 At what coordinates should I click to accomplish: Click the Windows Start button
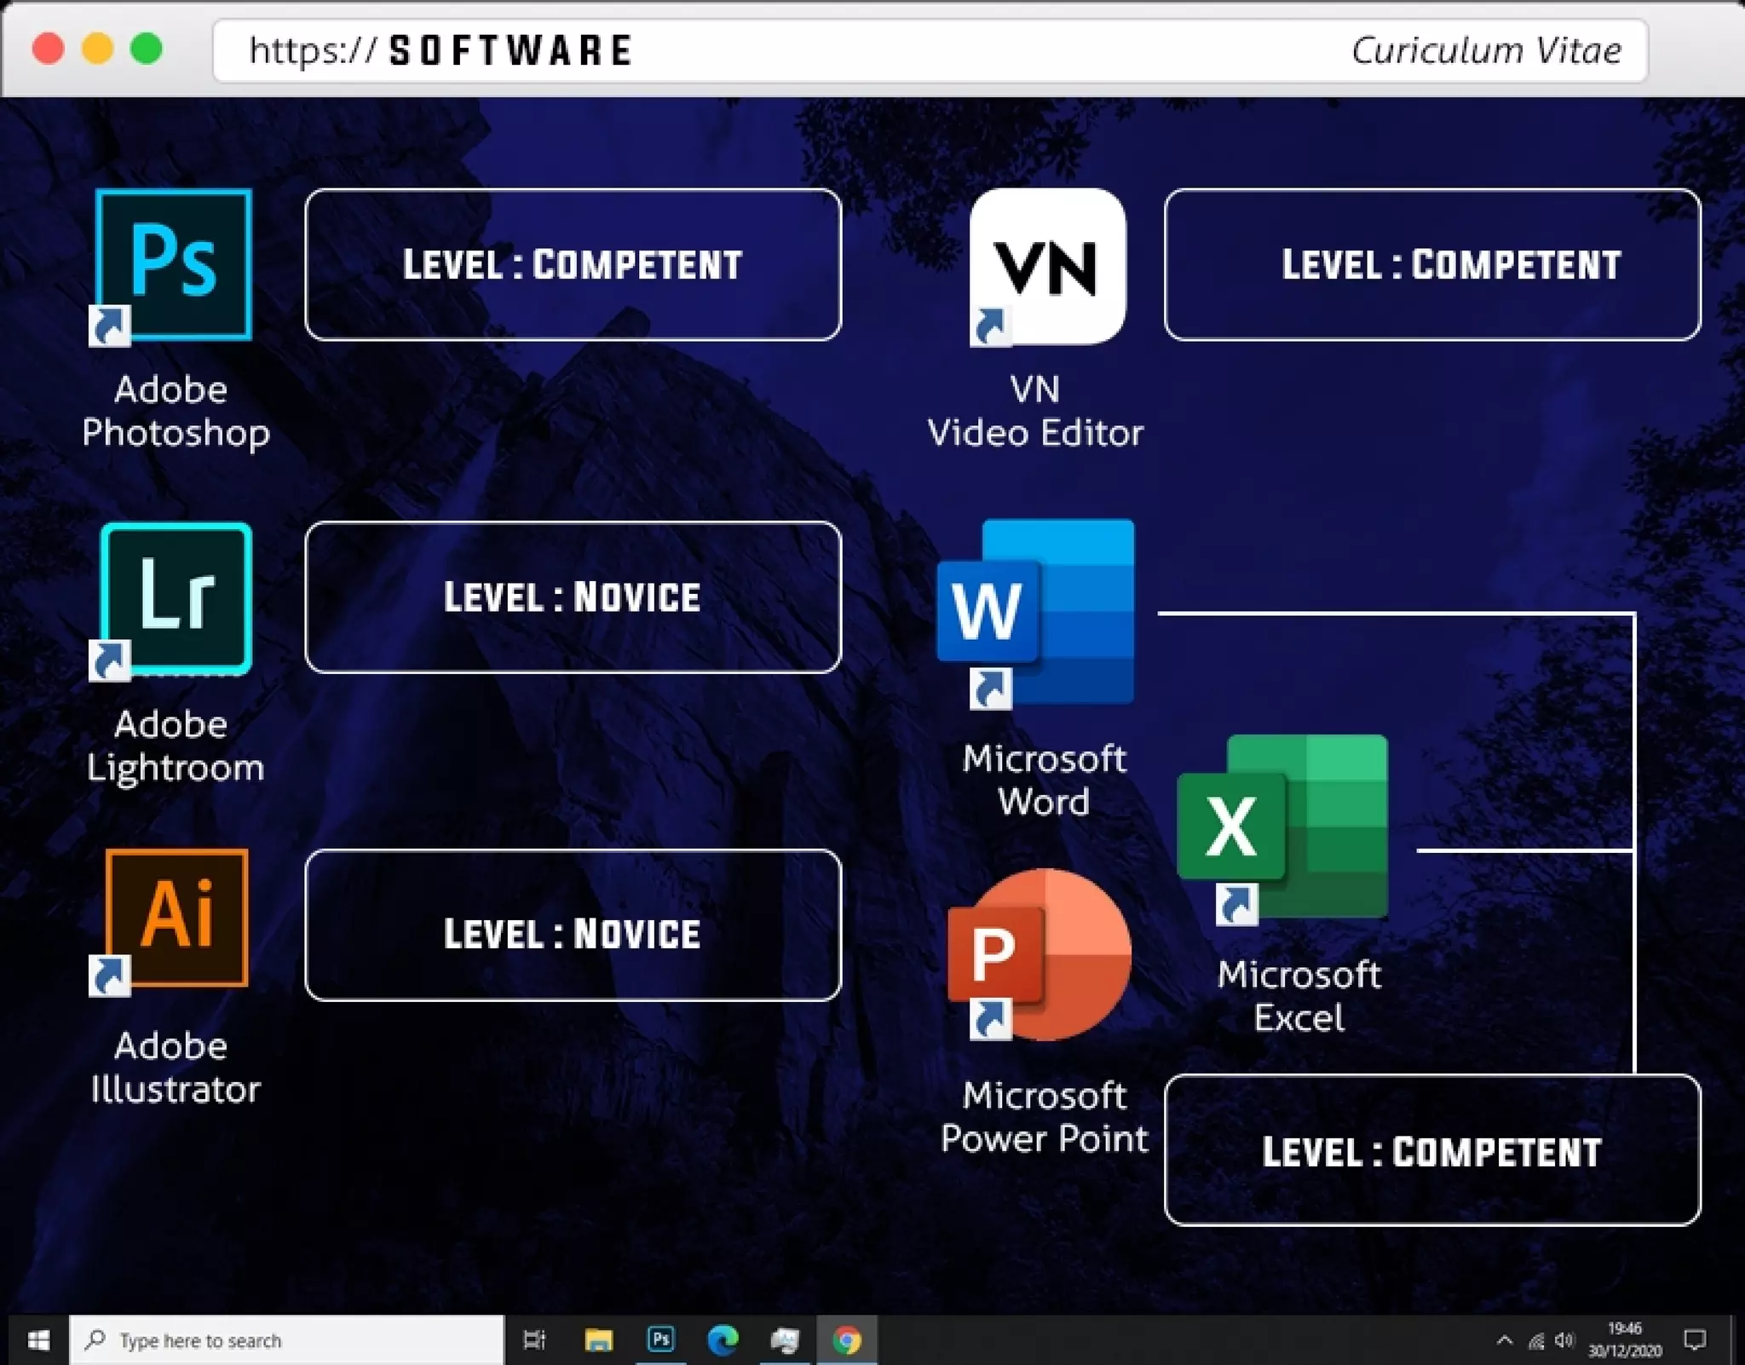click(x=38, y=1340)
